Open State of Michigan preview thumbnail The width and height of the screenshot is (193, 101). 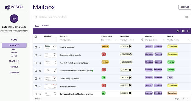[x=51, y=47]
